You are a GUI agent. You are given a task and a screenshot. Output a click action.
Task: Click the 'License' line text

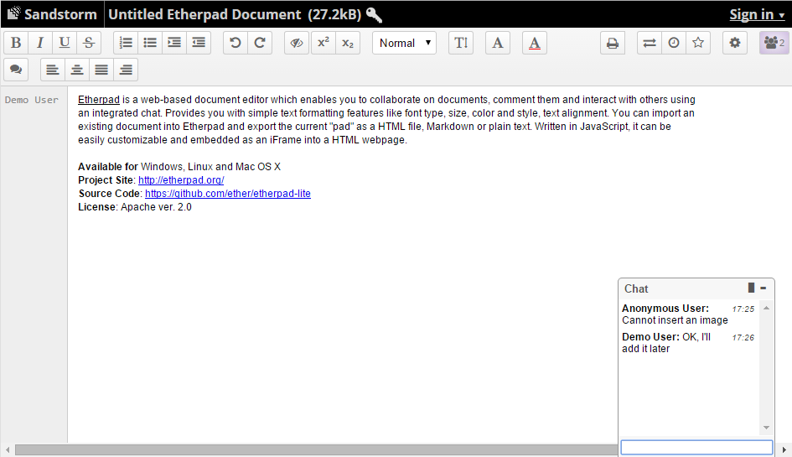click(135, 207)
